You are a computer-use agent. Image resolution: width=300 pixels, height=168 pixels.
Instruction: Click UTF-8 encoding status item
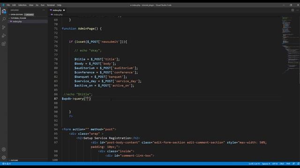point(275,164)
